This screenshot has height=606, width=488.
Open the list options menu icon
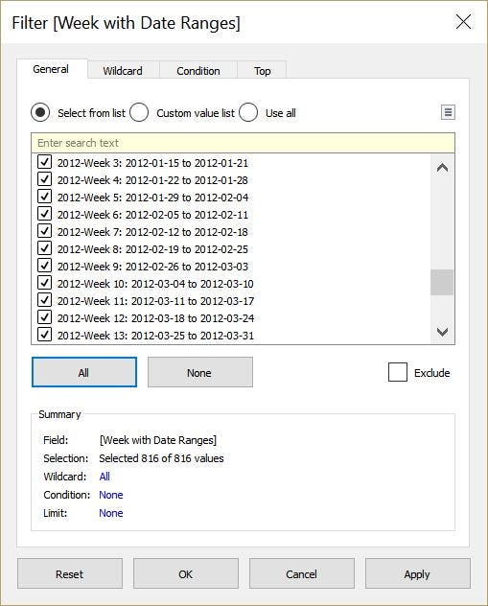tap(448, 112)
